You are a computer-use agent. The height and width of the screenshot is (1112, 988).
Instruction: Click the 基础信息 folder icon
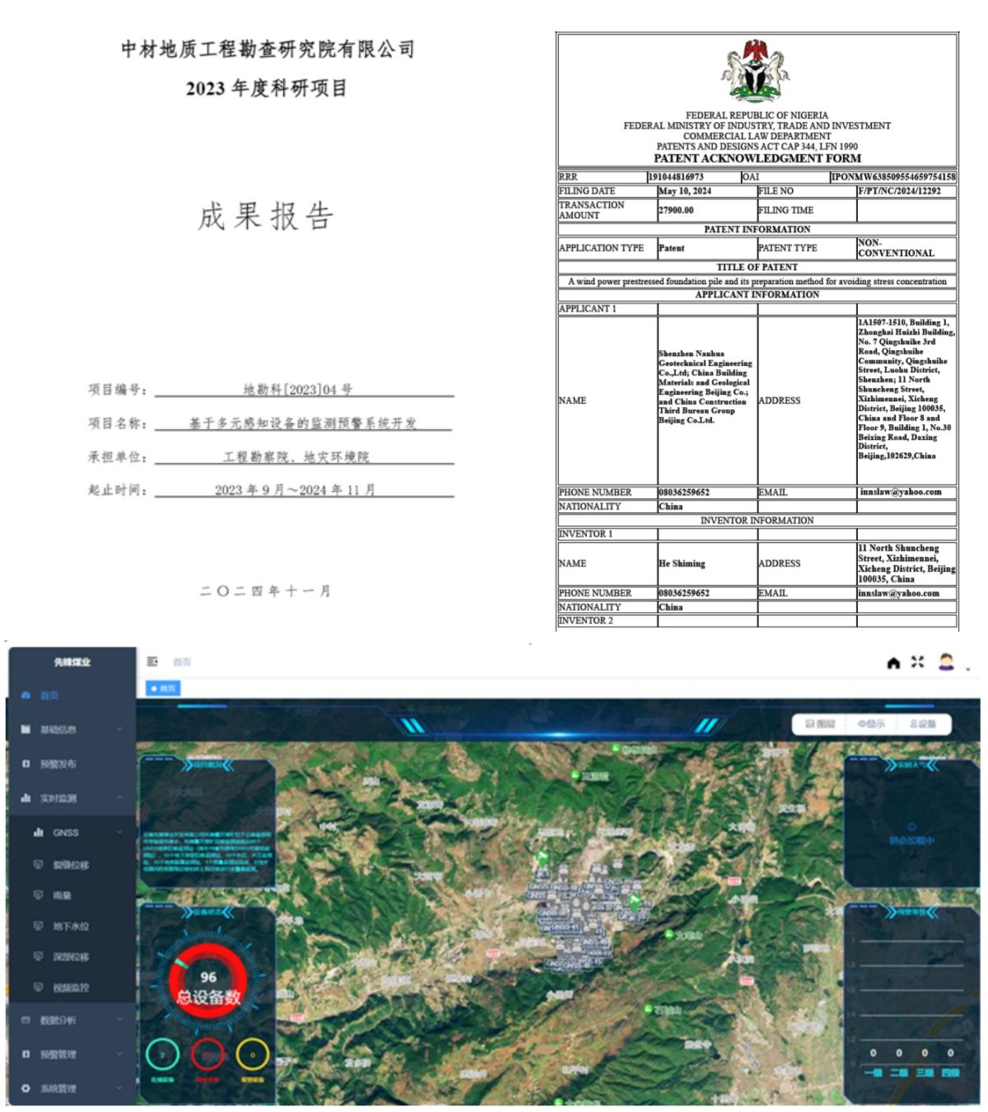click(26, 730)
